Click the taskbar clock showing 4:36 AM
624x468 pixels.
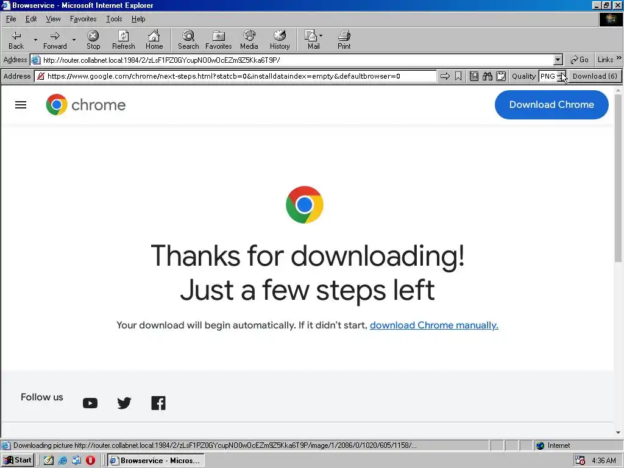click(x=604, y=461)
